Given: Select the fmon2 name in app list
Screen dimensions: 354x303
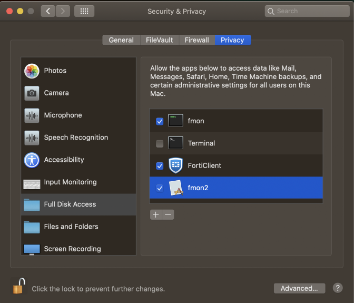Looking at the screenshot, I should (x=198, y=188).
